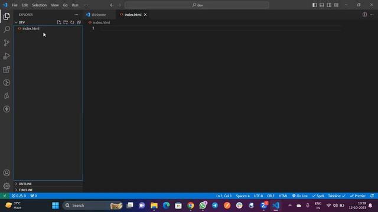Open the Windows Start menu
Viewport: 378px width, 212px height.
click(56, 206)
